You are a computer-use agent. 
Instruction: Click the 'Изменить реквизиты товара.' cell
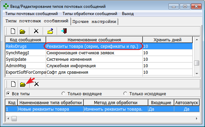(x=115, y=109)
